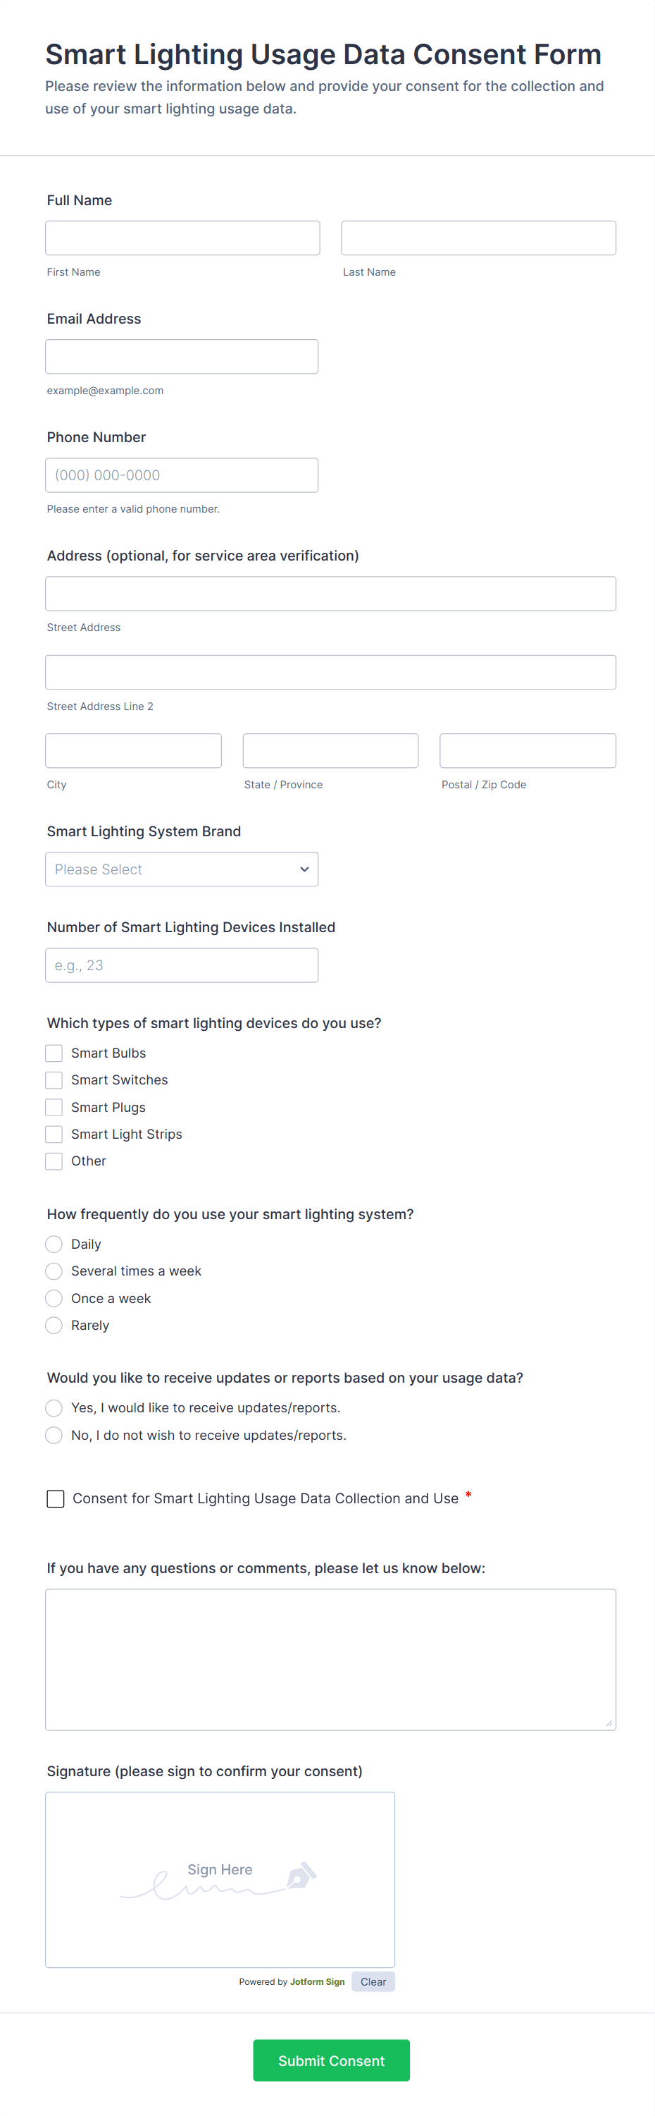Viewport: 655px width, 2116px height.
Task: Select Several times a week frequency
Action: pyautogui.click(x=54, y=1271)
